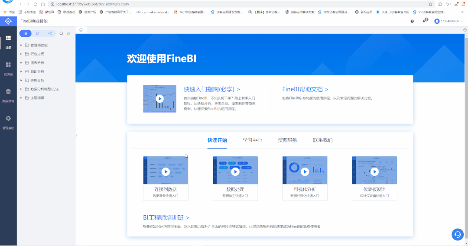Play the 仪表板设计 video
This screenshot has width=468, height=246.
(x=374, y=172)
